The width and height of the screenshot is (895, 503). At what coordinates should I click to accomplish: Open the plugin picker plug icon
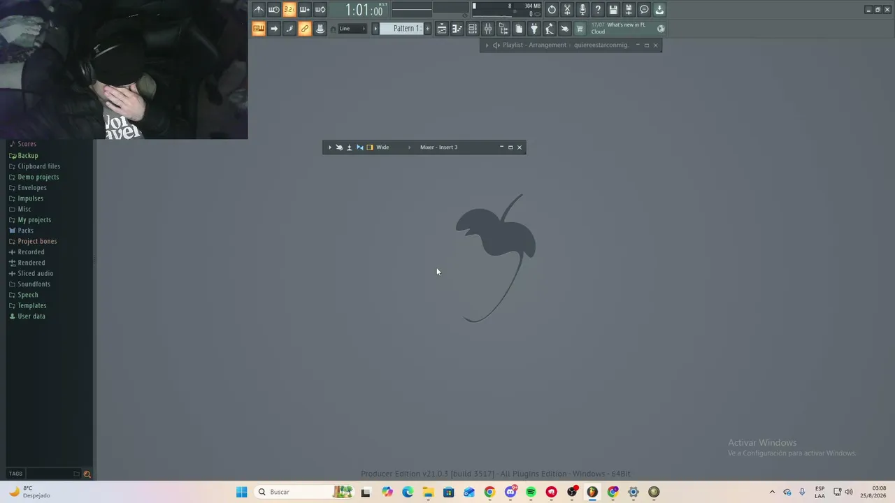click(x=534, y=29)
